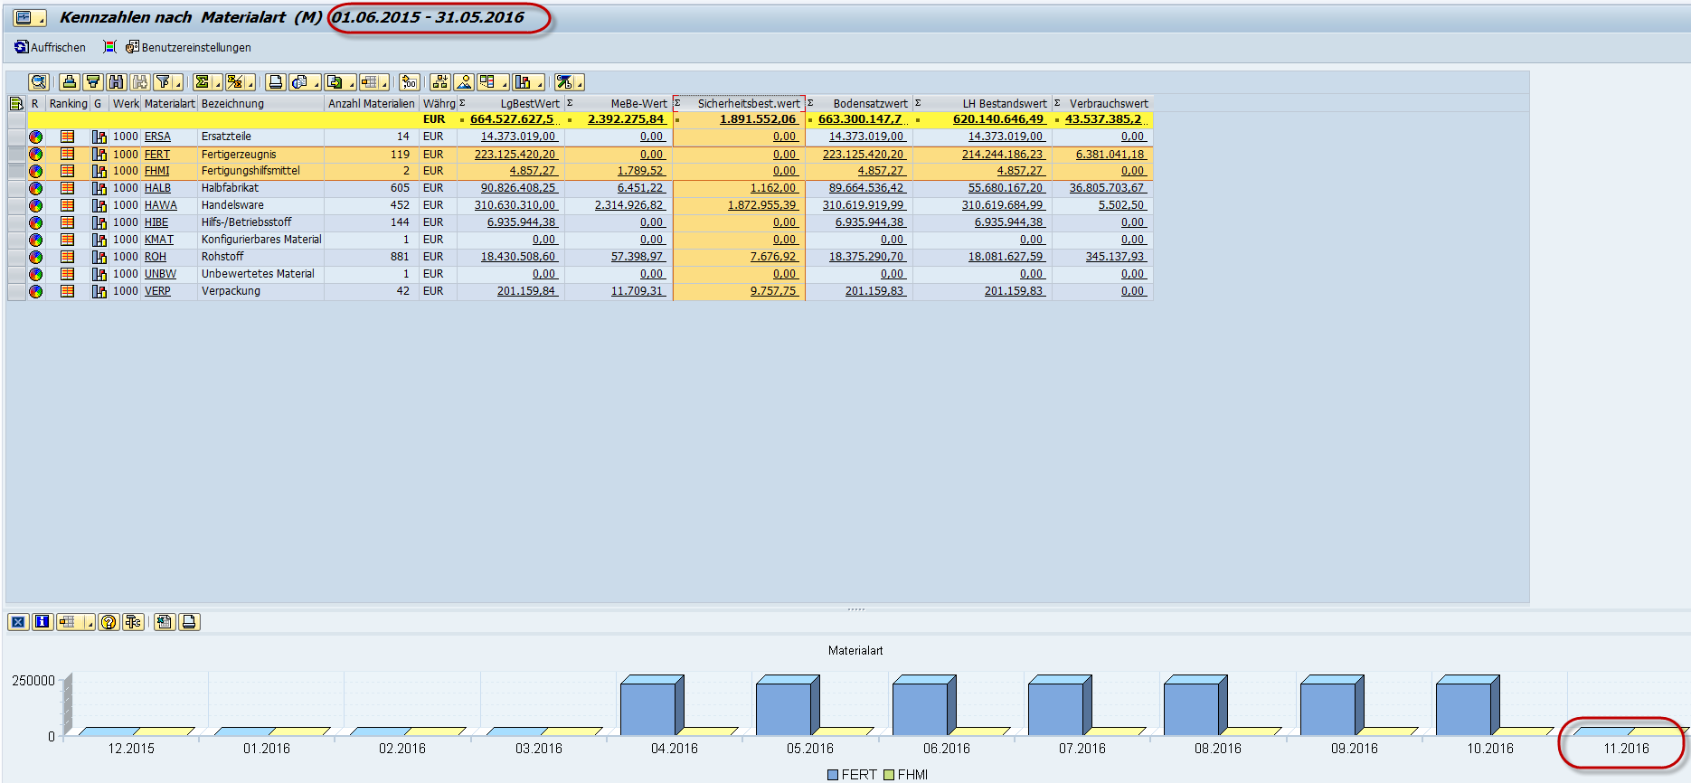Screen dimensions: 1691x783
Task: Open chart help question mark icon
Action: click(109, 622)
